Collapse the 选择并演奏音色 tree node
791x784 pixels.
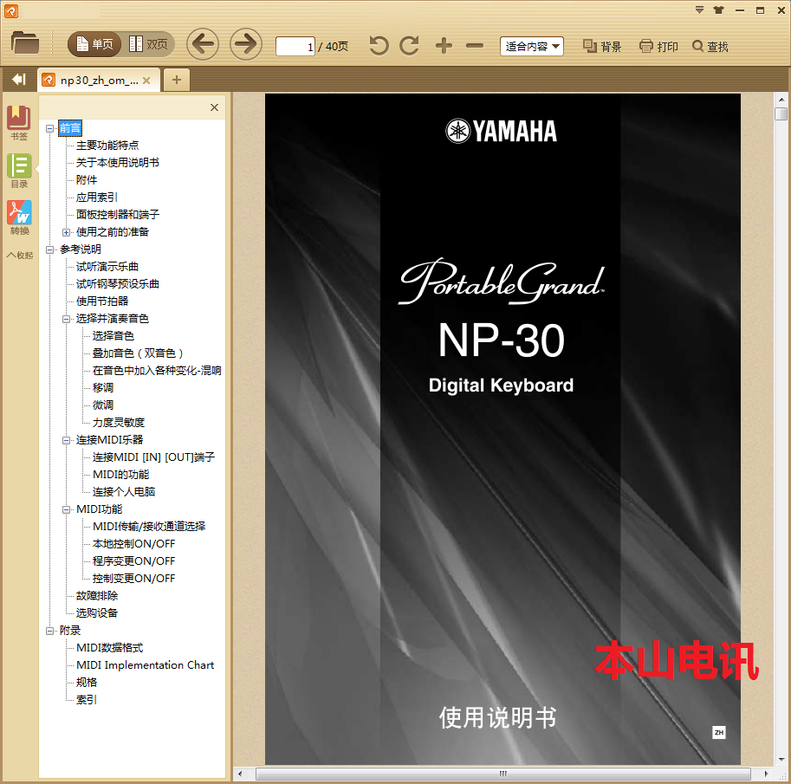pos(66,319)
